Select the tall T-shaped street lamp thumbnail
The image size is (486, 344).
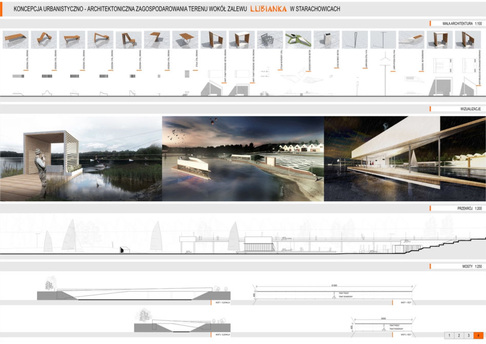click(x=383, y=40)
